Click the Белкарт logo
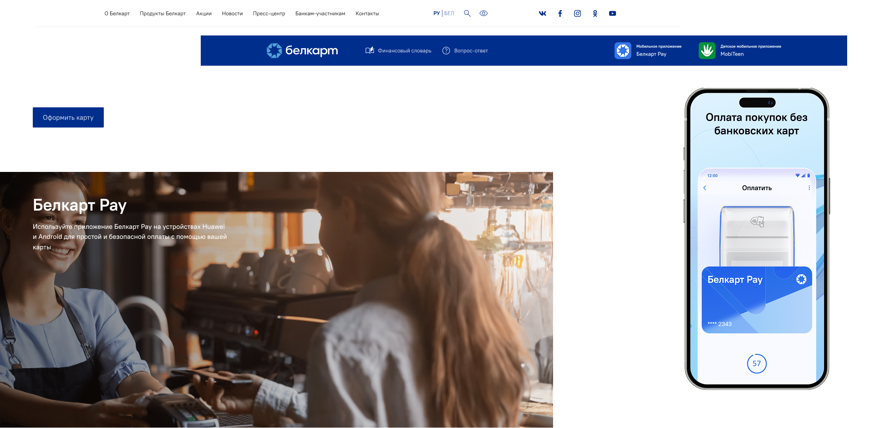Screen dimensions: 874x428 pos(302,50)
